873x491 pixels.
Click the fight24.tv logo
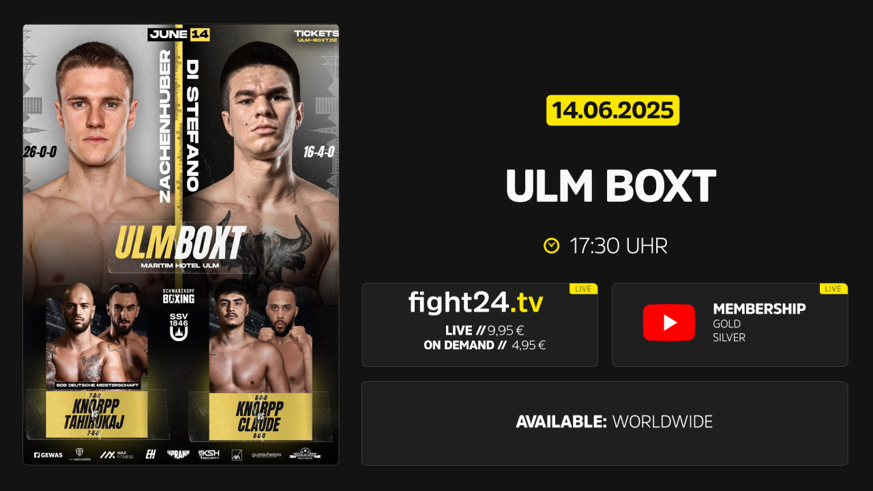[x=475, y=302]
